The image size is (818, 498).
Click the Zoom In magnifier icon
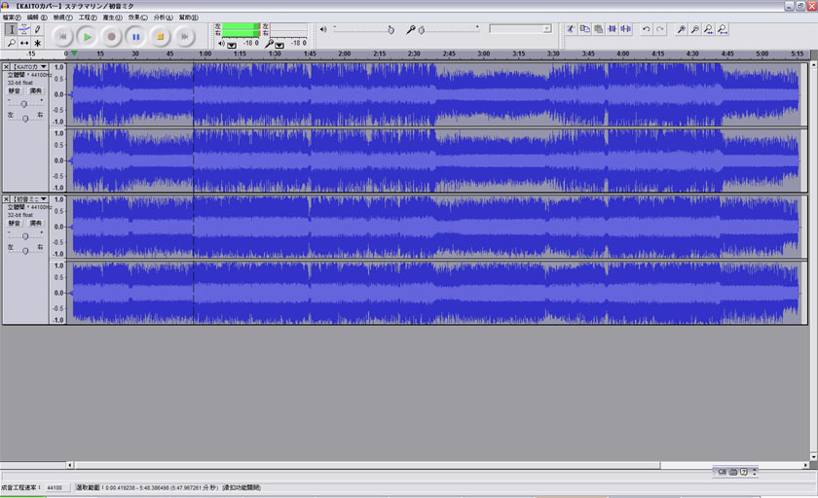pyautogui.click(x=682, y=29)
